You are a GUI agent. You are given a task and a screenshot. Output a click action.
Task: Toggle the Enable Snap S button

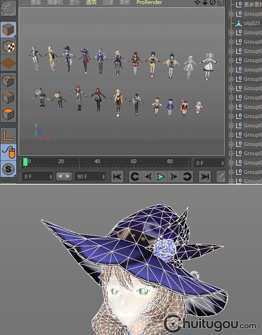(x=8, y=169)
